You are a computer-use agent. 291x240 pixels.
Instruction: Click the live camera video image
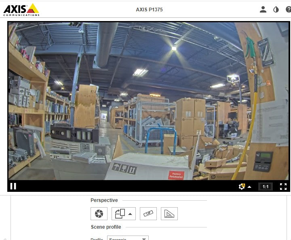click(x=148, y=101)
